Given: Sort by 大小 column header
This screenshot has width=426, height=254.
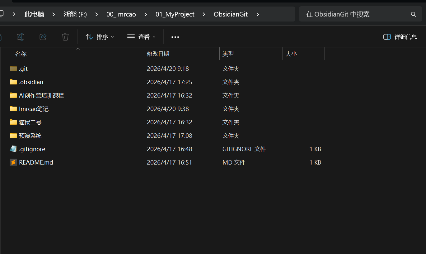Looking at the screenshot, I should (x=291, y=54).
